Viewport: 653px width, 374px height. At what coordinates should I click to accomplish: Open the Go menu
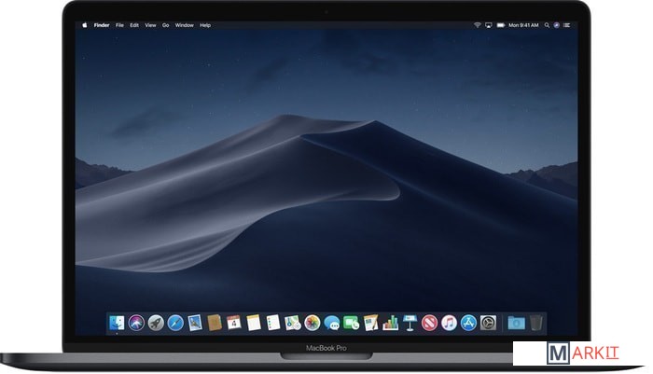[165, 24]
